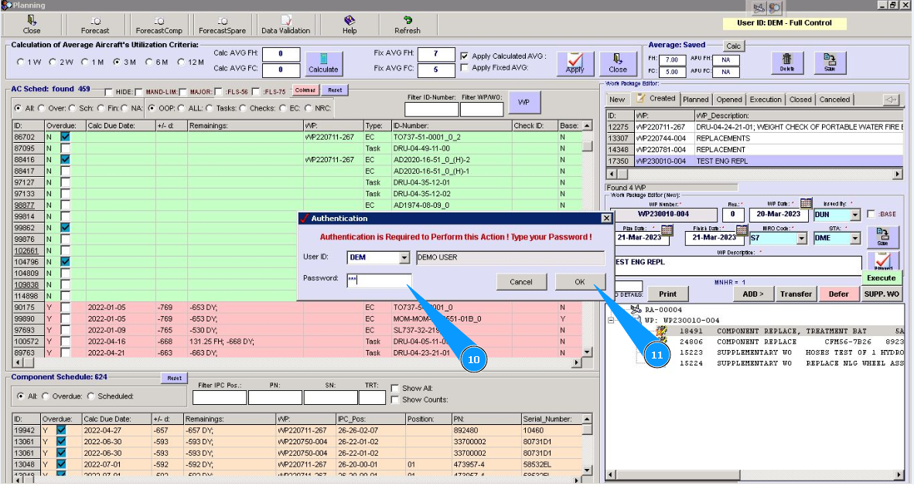Click OK in the Authentication dialog
914x486 pixels.
(579, 282)
